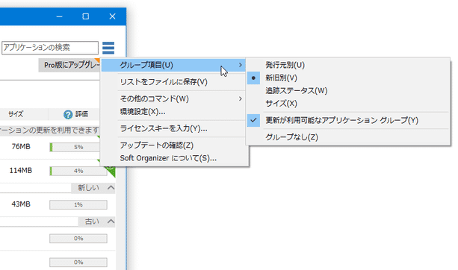Expand arrow beside グループ項目(U)
This screenshot has height=270, width=458.
pos(240,65)
